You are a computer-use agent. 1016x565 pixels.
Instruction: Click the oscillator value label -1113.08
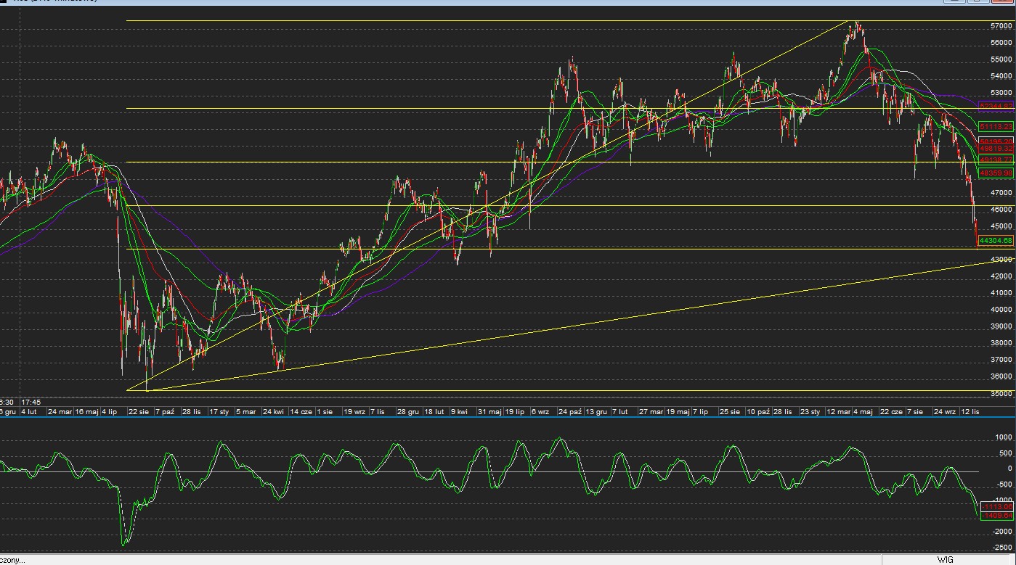click(996, 507)
